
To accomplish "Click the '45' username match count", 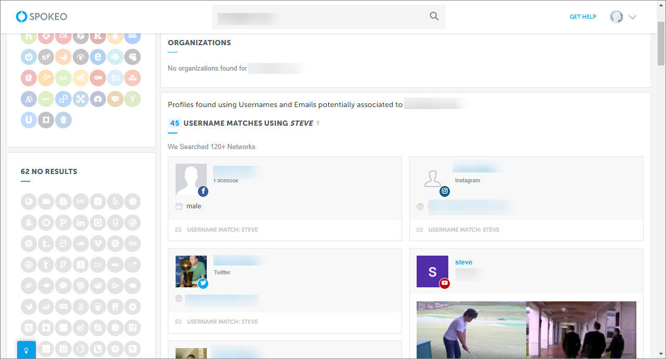I will [175, 123].
